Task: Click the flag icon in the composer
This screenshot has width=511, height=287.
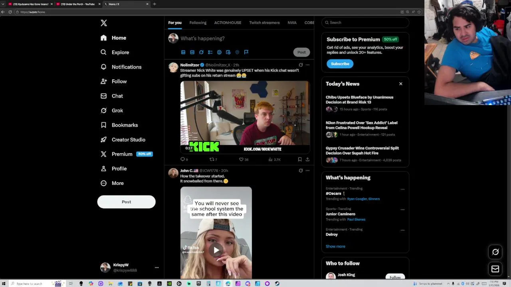Action: pos(246,52)
